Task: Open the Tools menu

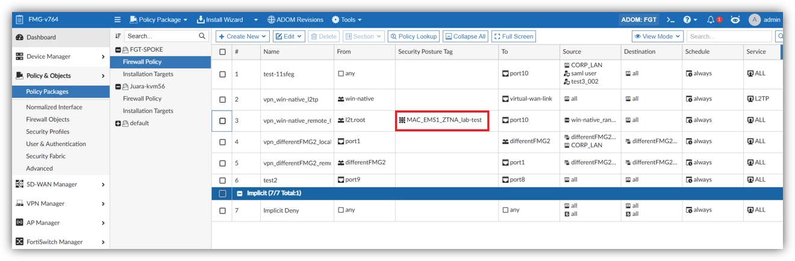Action: [347, 20]
